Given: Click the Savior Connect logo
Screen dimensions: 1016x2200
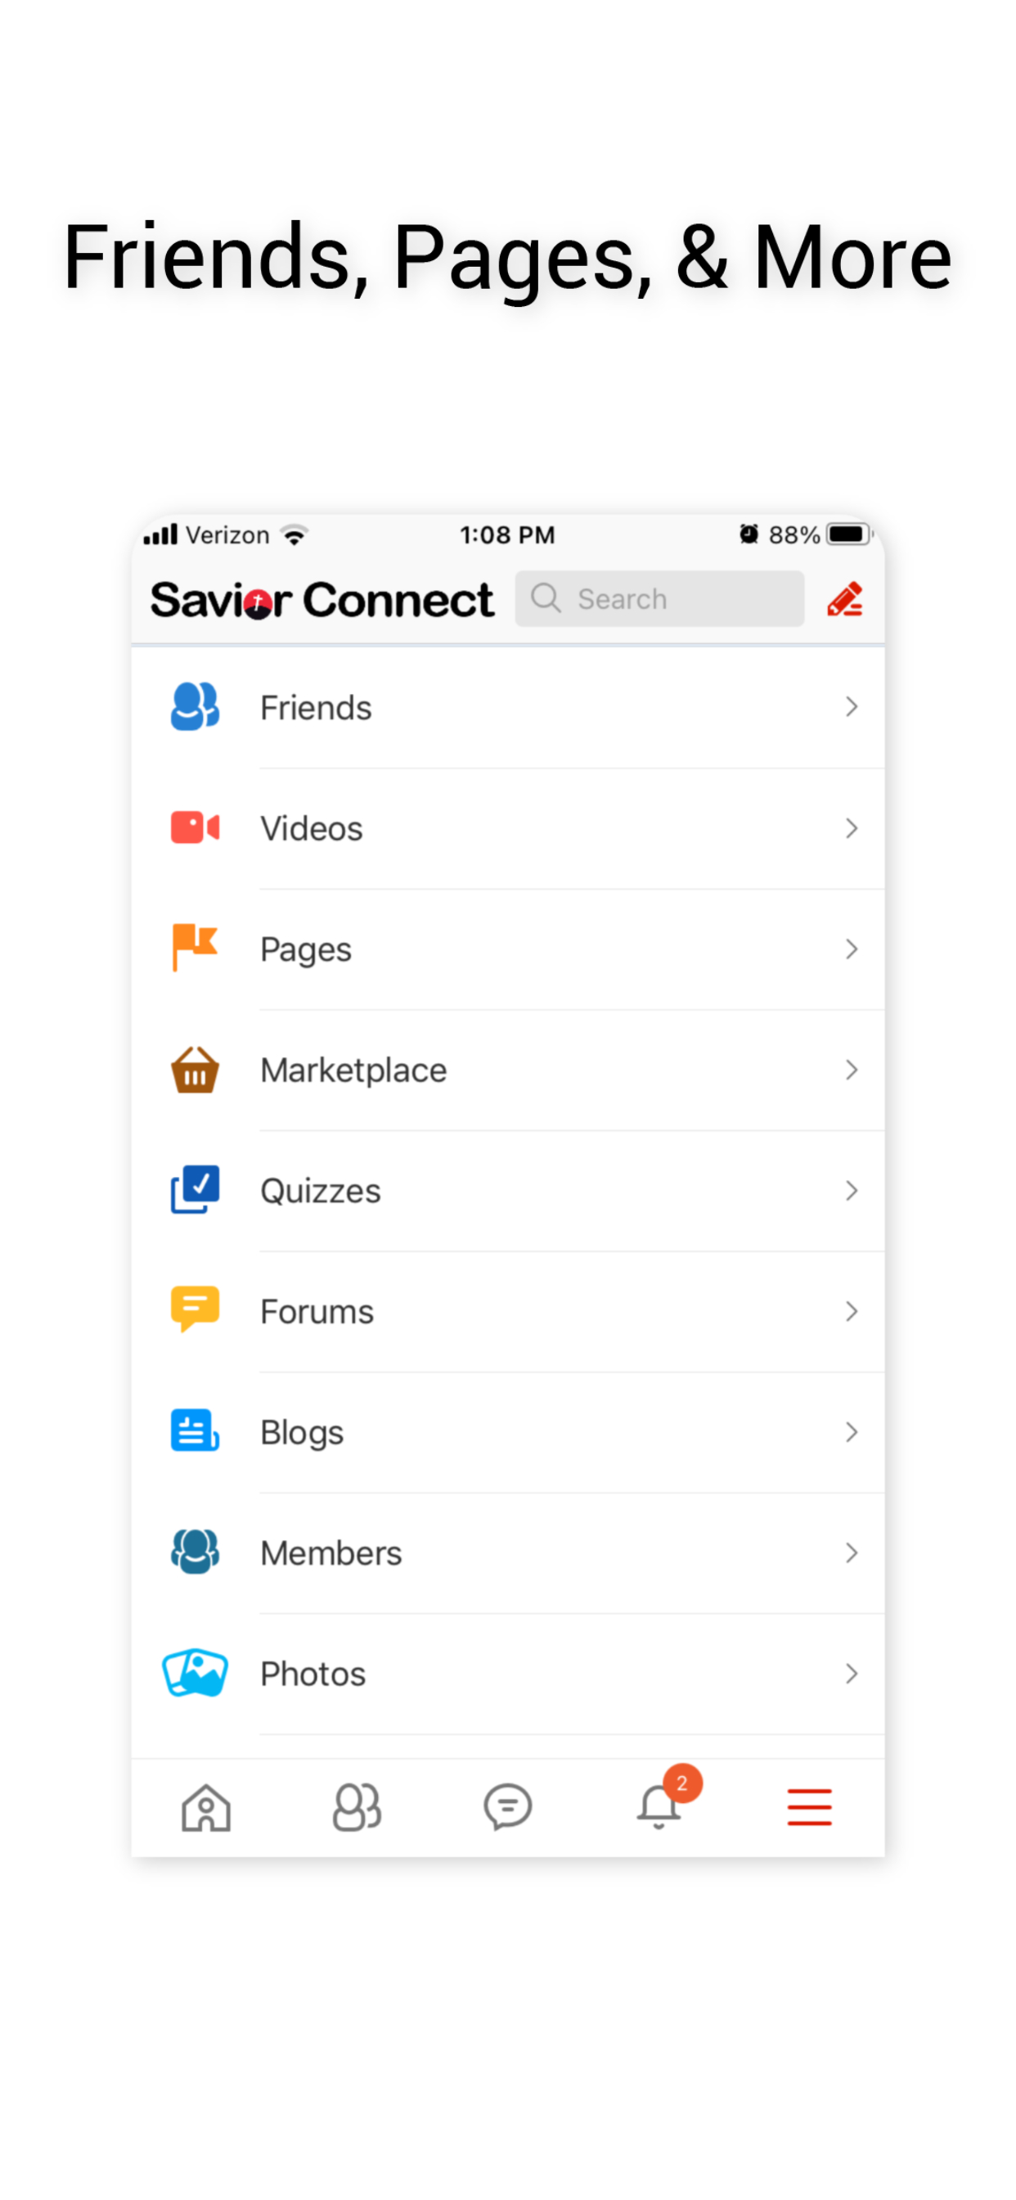Looking at the screenshot, I should 321,600.
